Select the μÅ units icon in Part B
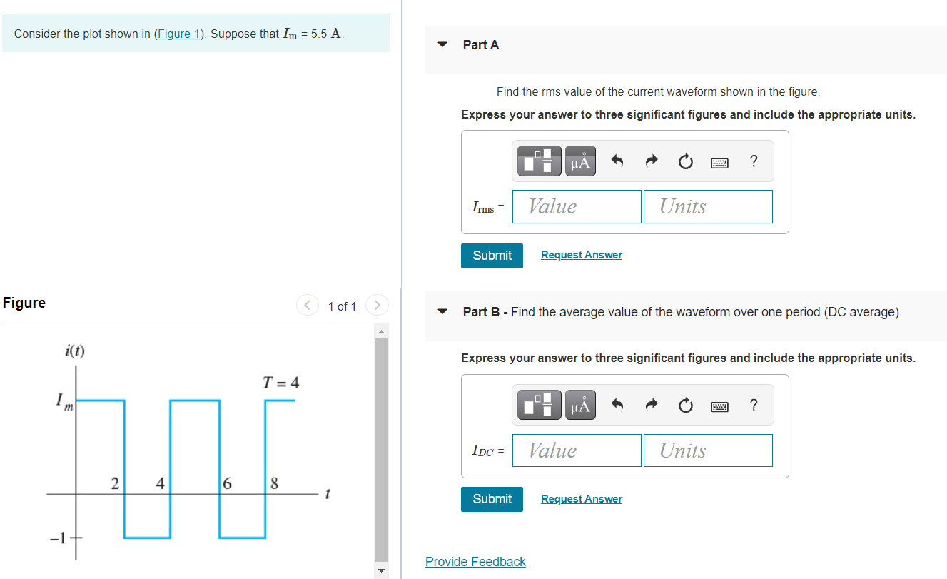Screen dimensions: 947x579 [x=580, y=404]
